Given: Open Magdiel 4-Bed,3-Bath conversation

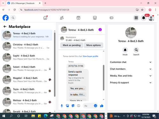Looking at the screenshot, I should click(27, 80).
